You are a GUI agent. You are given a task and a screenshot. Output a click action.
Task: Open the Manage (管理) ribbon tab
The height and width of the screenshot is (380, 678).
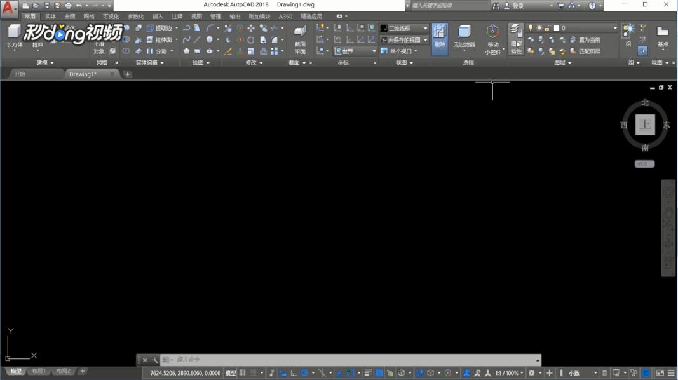pyautogui.click(x=215, y=17)
